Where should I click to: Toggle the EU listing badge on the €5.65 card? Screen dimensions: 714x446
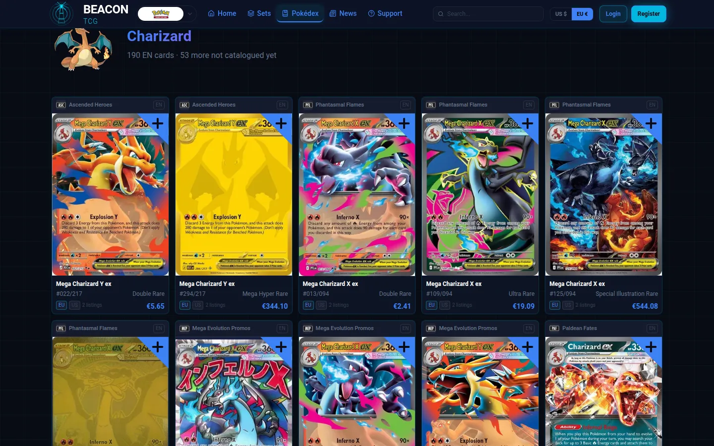tap(61, 305)
